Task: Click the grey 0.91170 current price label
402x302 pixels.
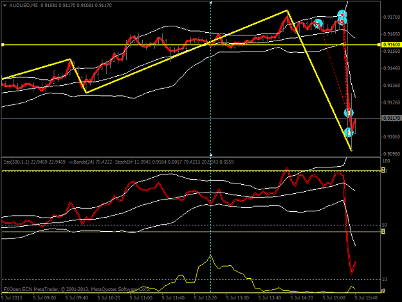Action: pos(391,118)
